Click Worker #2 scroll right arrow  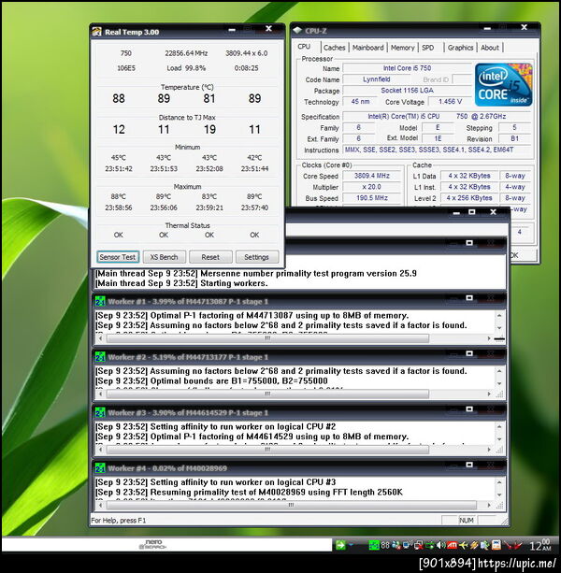point(489,394)
